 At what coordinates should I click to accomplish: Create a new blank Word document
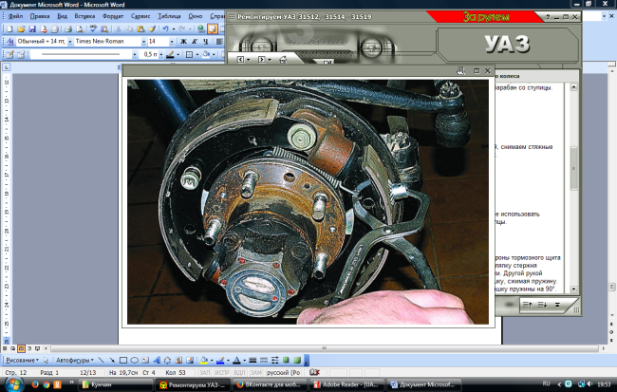[9, 28]
